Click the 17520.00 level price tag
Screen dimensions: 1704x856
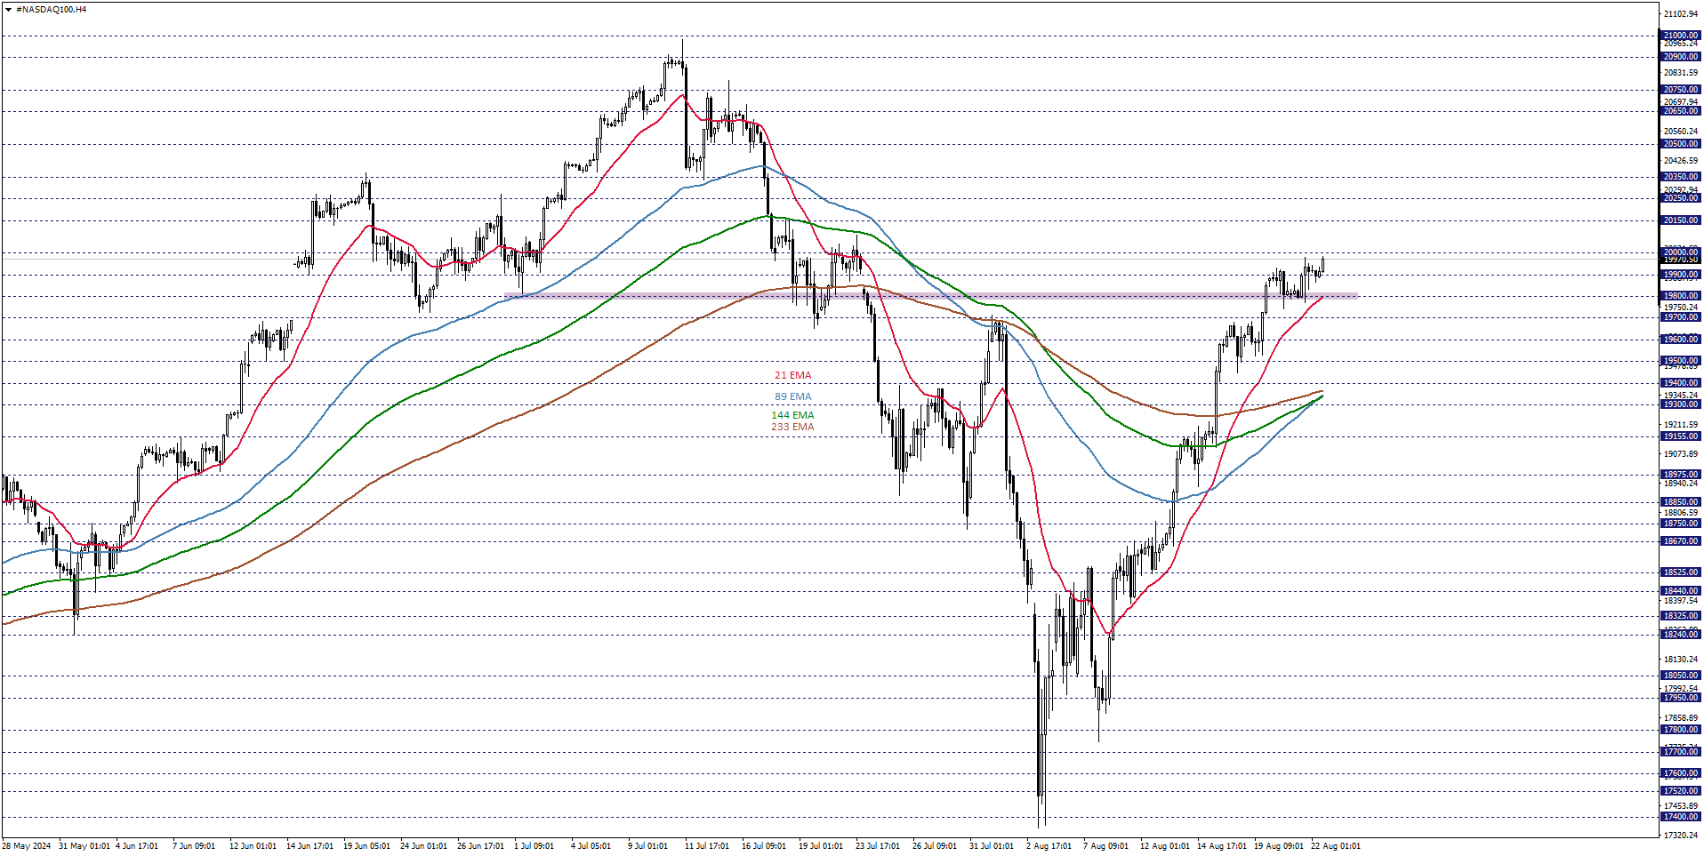(1680, 791)
